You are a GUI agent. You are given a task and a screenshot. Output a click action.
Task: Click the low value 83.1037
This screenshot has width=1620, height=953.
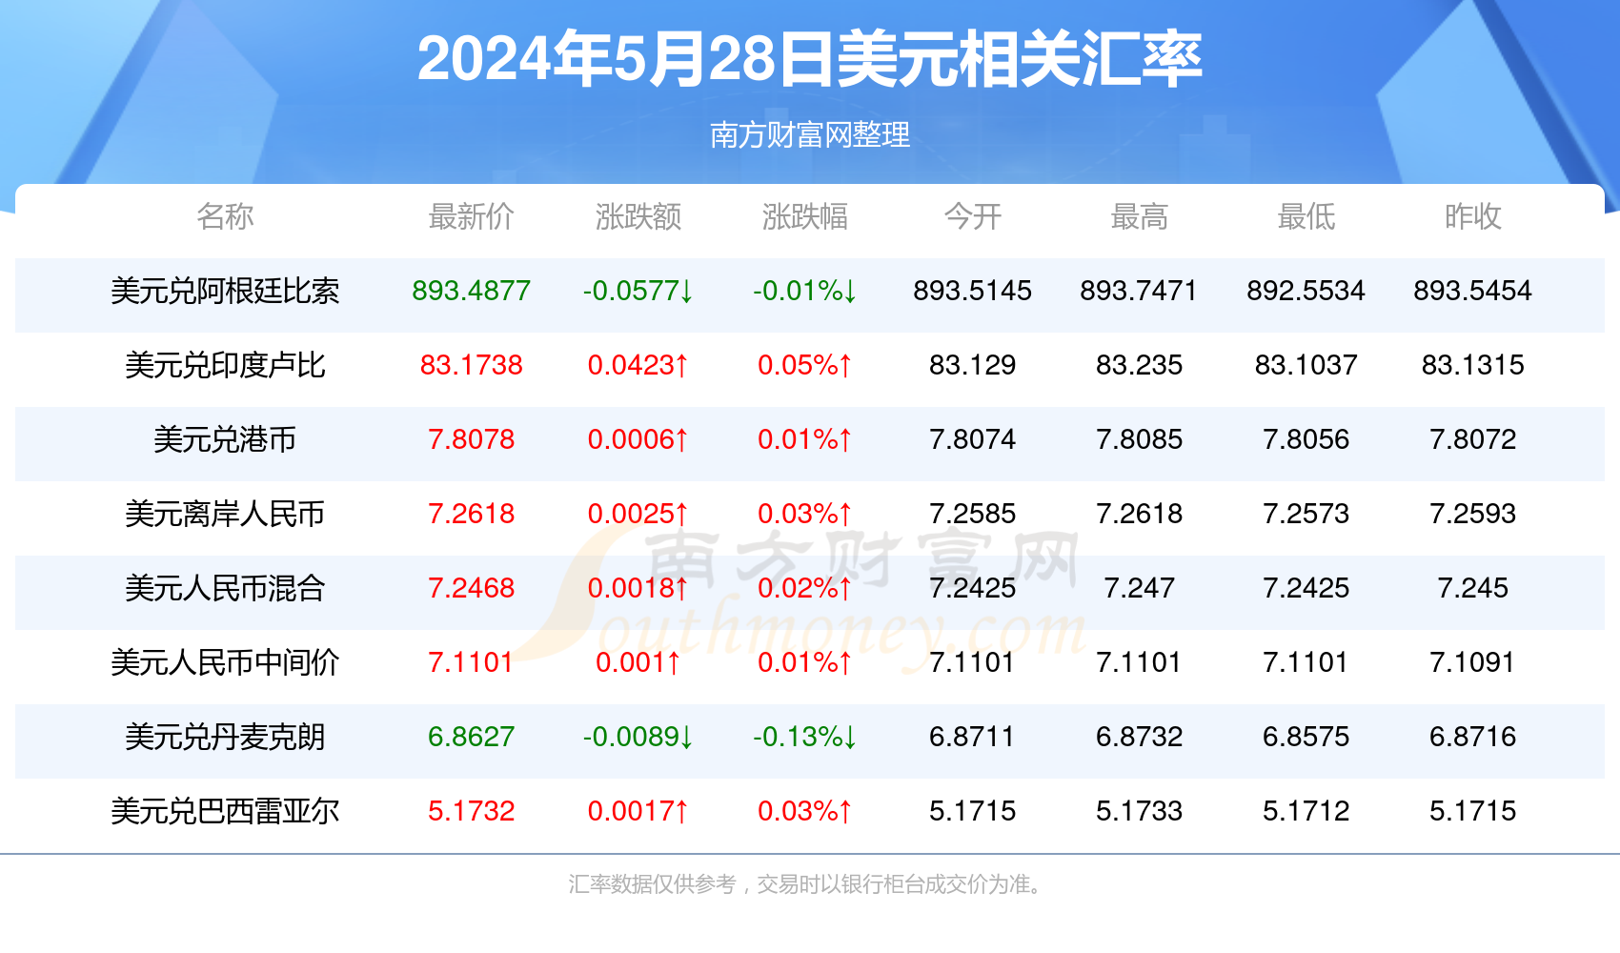tap(1306, 365)
